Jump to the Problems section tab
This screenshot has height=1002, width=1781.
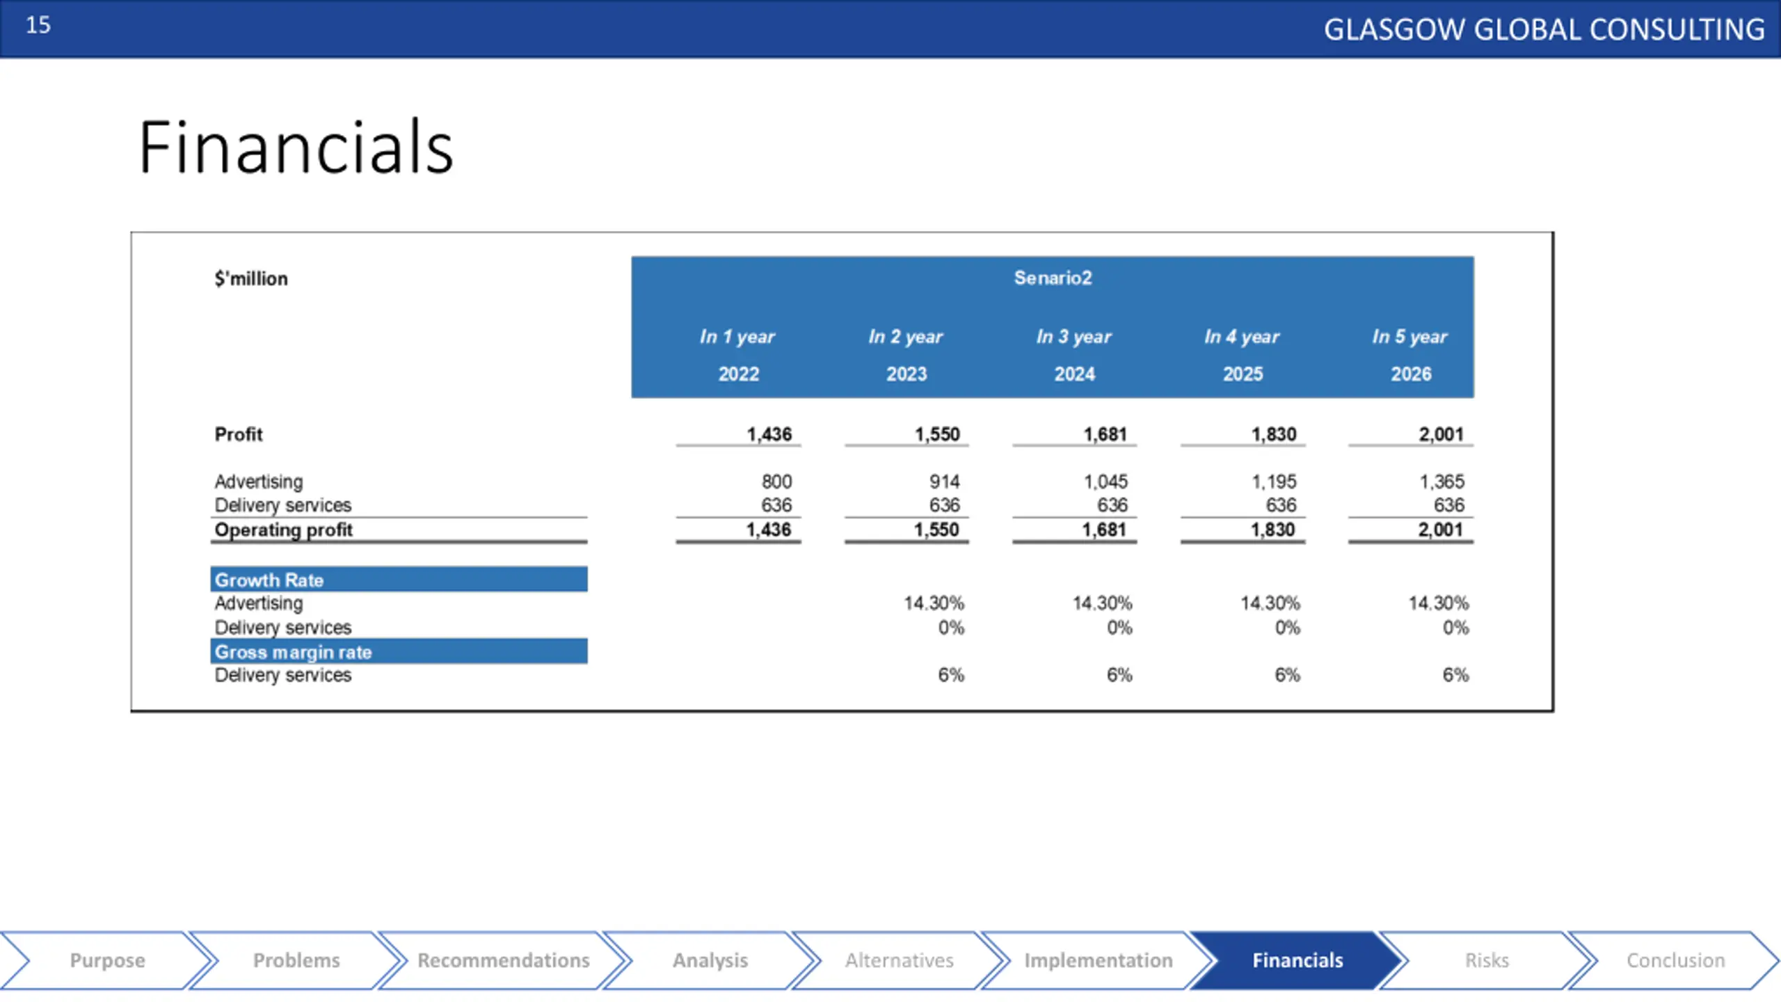coord(296,960)
